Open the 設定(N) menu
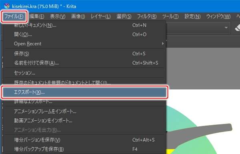 [x=192, y=16]
